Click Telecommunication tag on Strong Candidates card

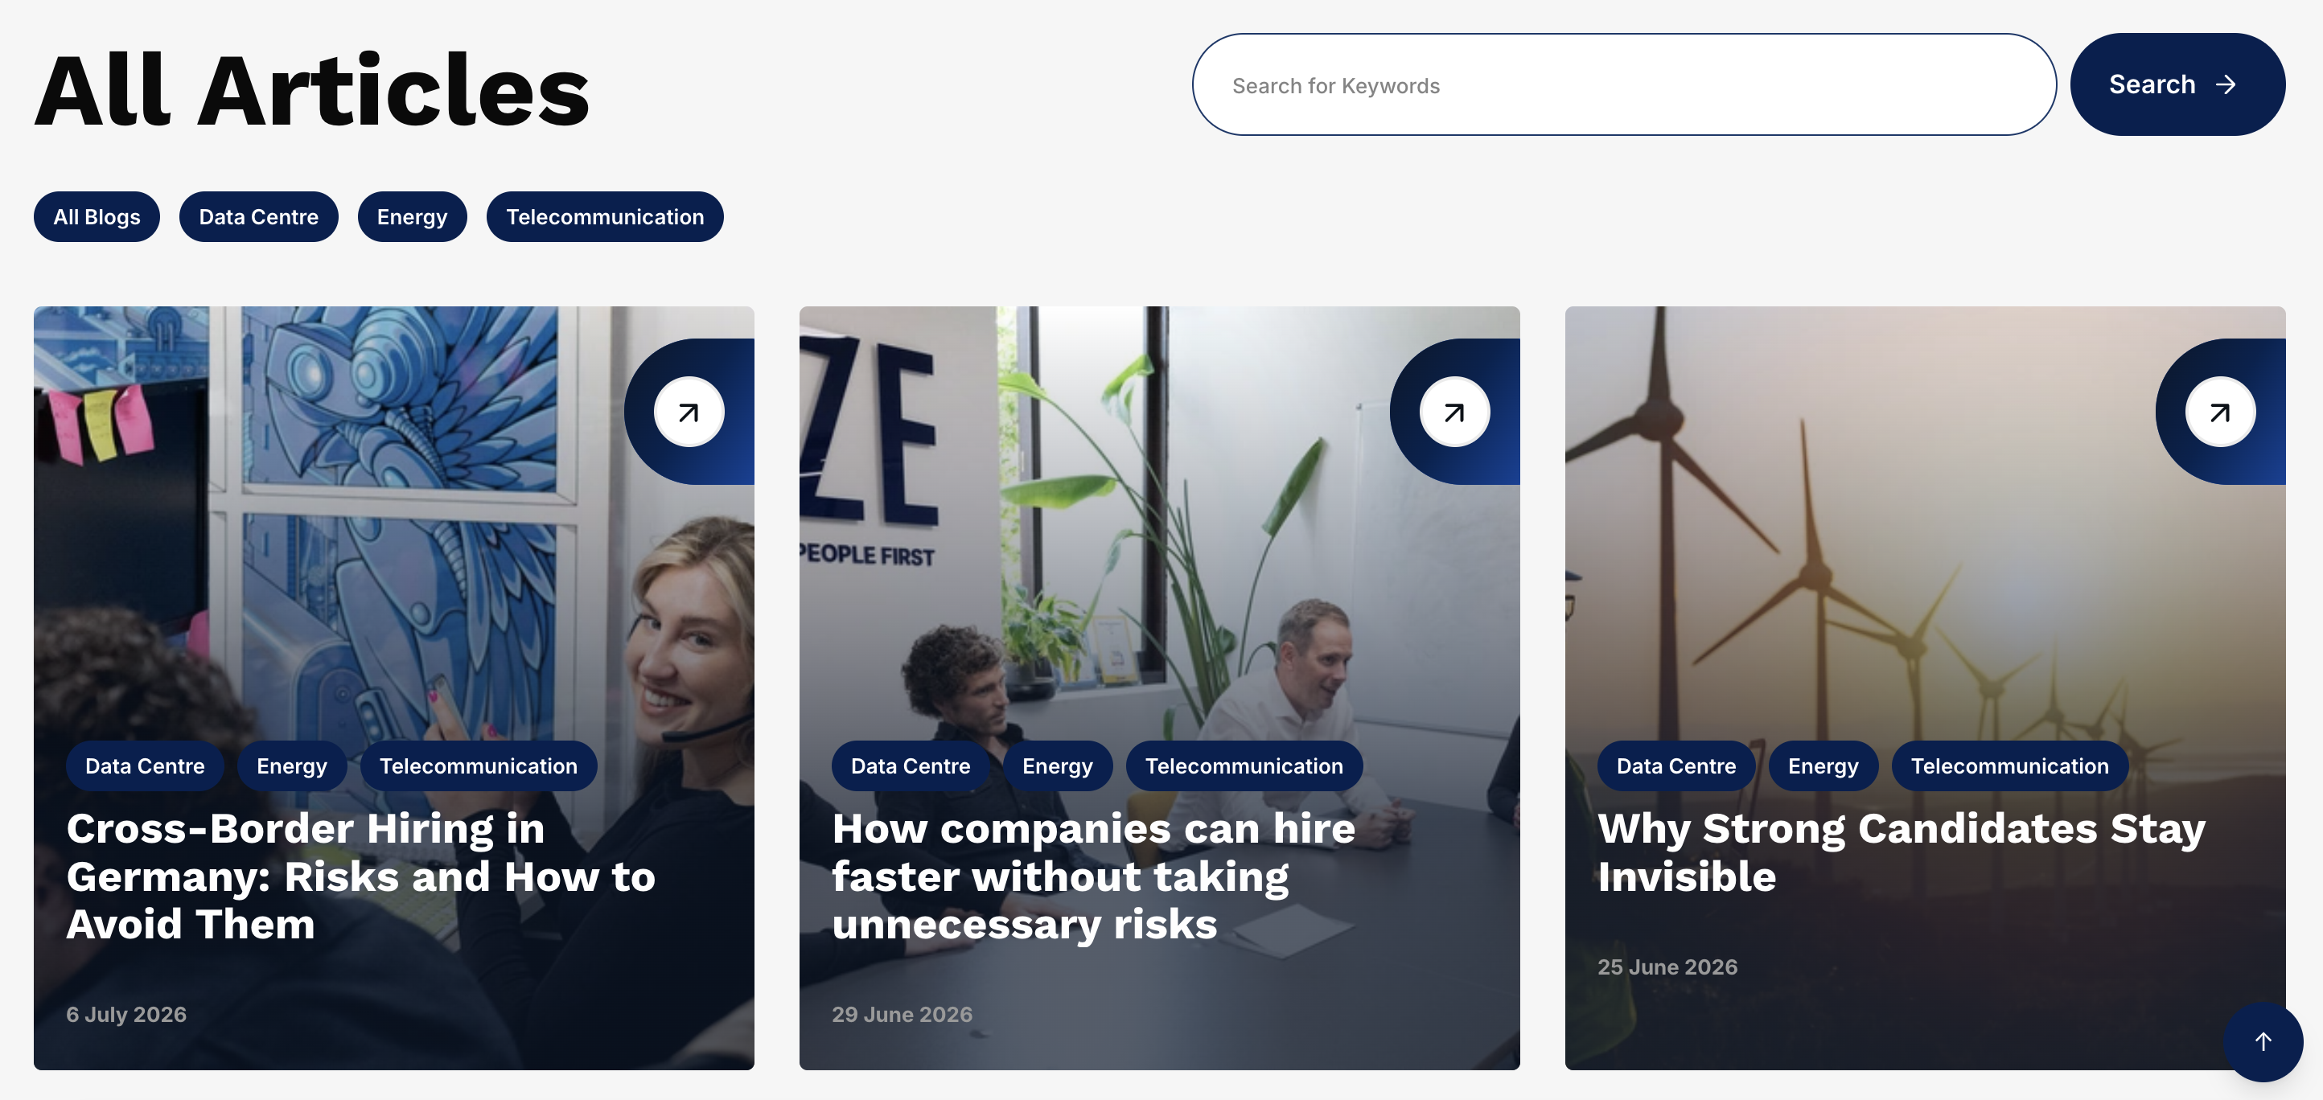click(x=2010, y=765)
